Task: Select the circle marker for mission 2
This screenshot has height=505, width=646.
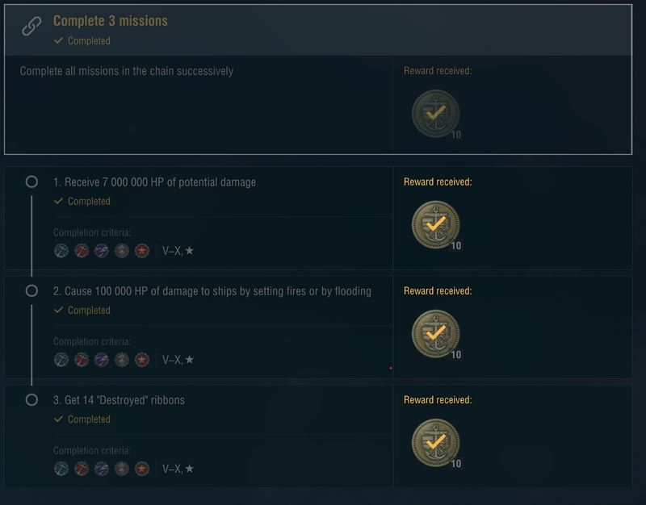Action: click(31, 290)
